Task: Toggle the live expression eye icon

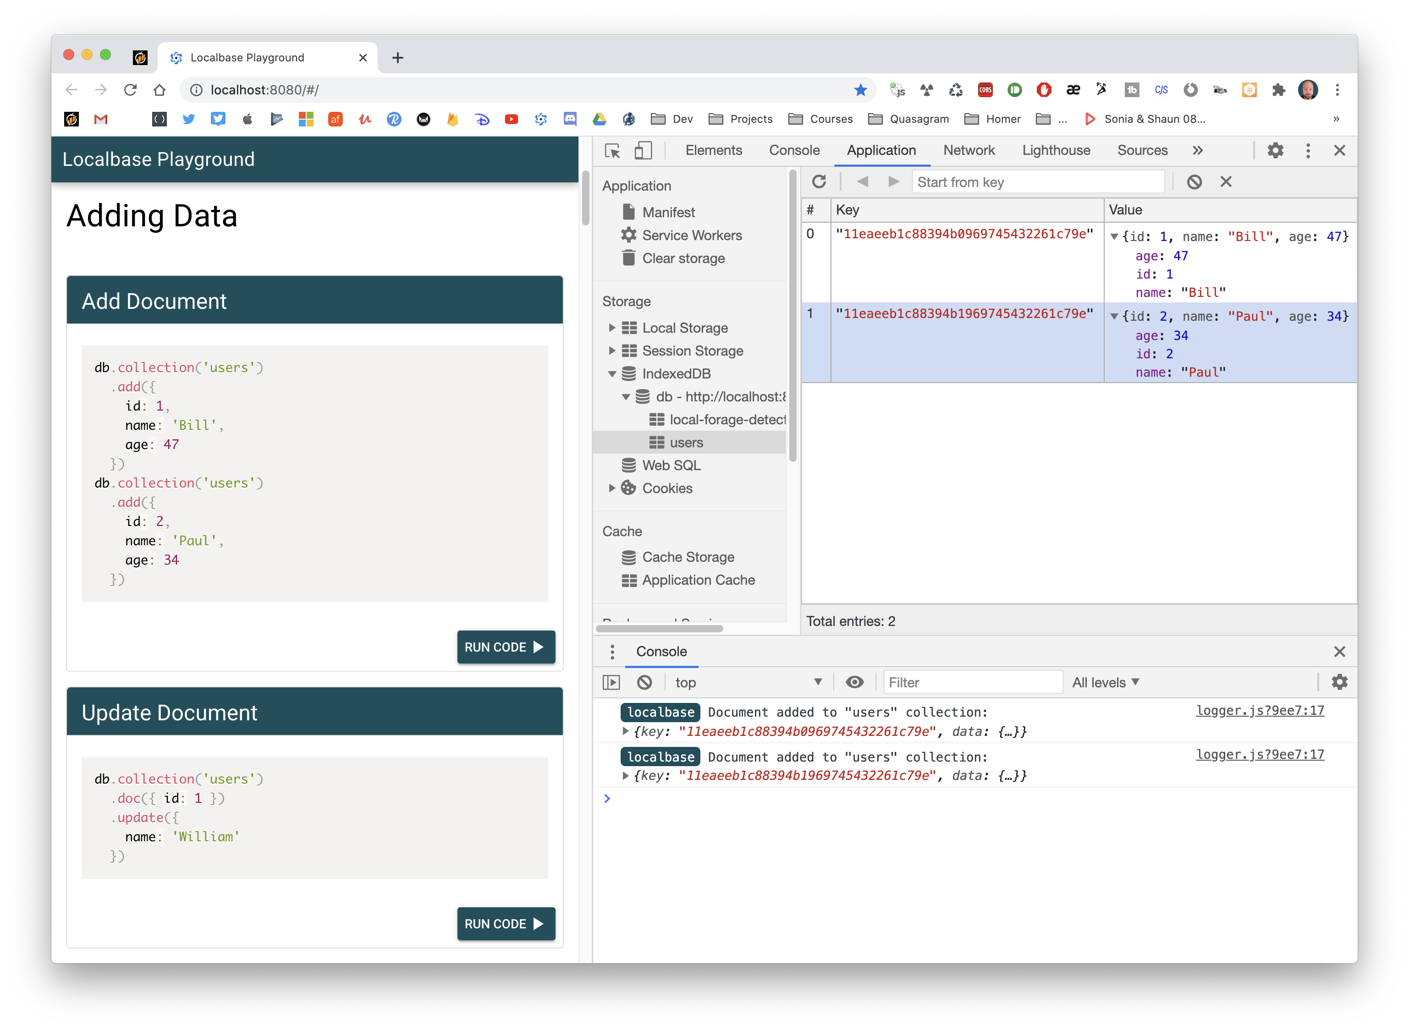Action: coord(854,682)
